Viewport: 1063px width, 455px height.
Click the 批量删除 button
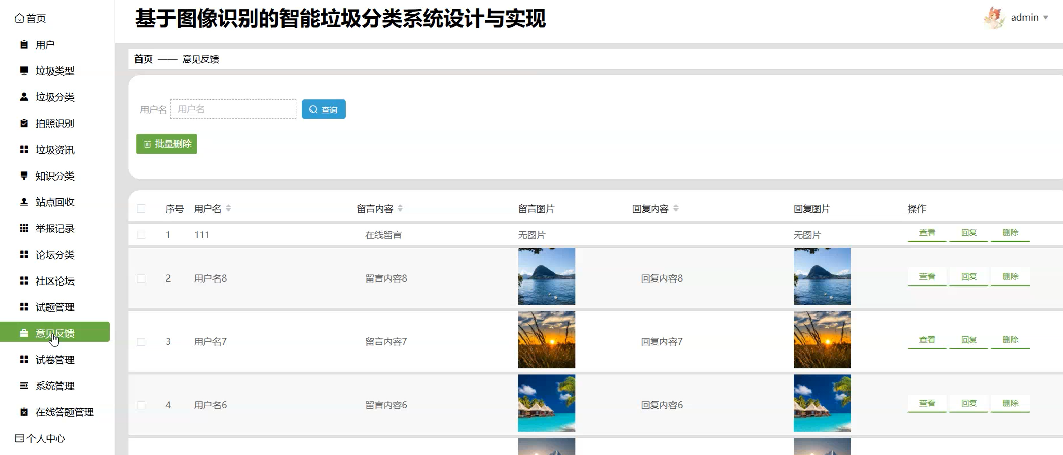pos(166,144)
